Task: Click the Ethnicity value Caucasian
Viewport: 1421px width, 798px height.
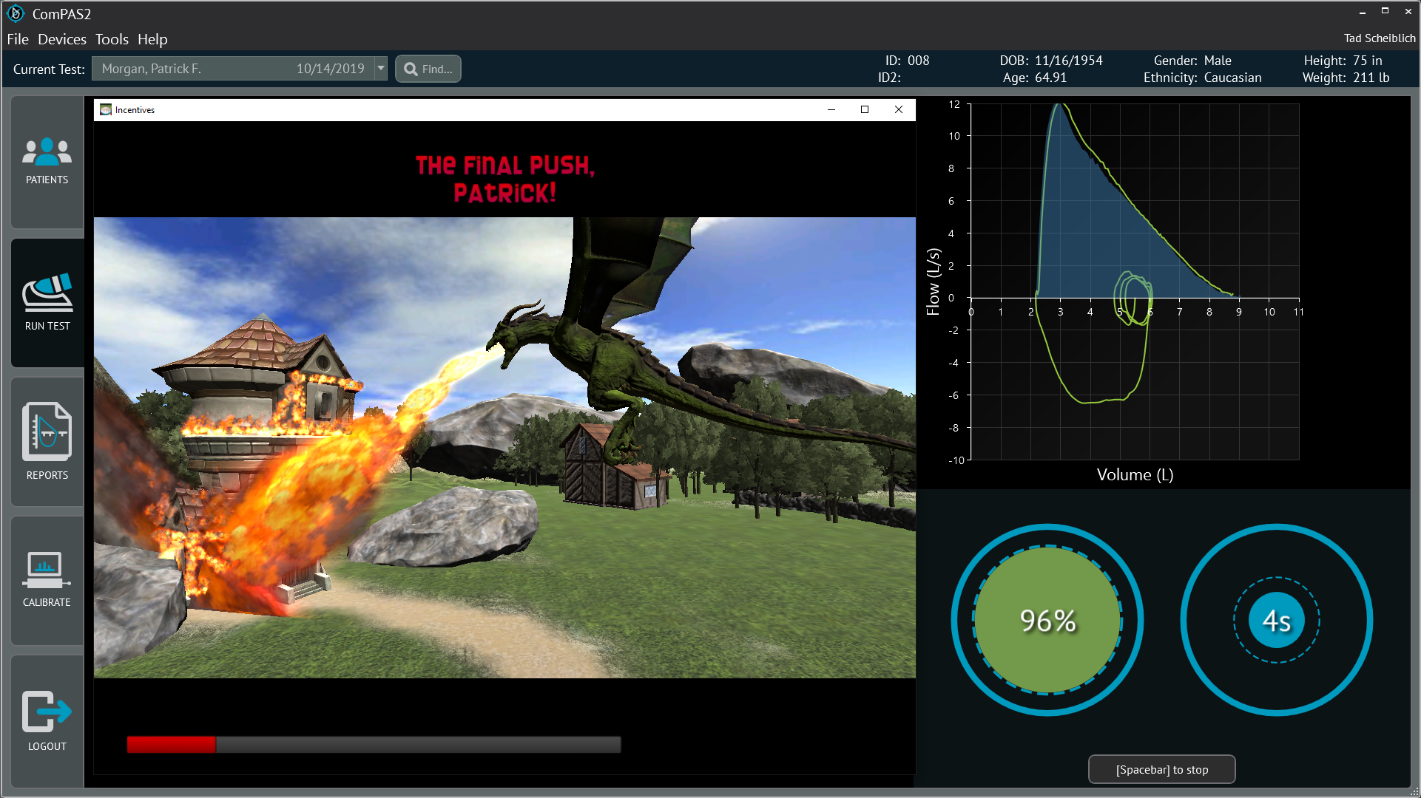Action: click(x=1233, y=78)
